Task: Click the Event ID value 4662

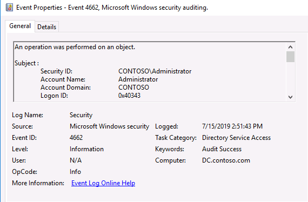Action: point(76,138)
